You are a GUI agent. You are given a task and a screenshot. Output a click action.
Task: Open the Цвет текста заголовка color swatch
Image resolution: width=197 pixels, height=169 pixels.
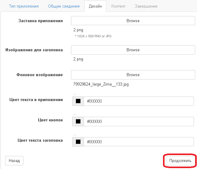(x=78, y=142)
